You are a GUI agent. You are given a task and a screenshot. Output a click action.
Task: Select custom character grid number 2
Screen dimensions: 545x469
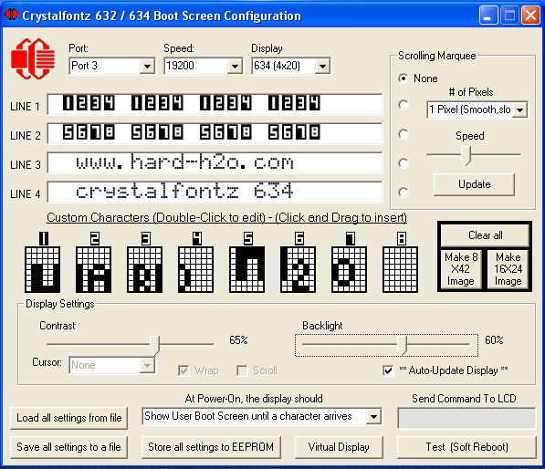(93, 269)
